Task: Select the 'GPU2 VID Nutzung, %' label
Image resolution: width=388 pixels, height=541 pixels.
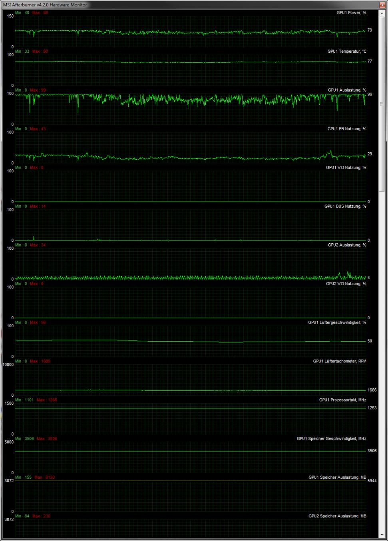Action: coord(346,284)
